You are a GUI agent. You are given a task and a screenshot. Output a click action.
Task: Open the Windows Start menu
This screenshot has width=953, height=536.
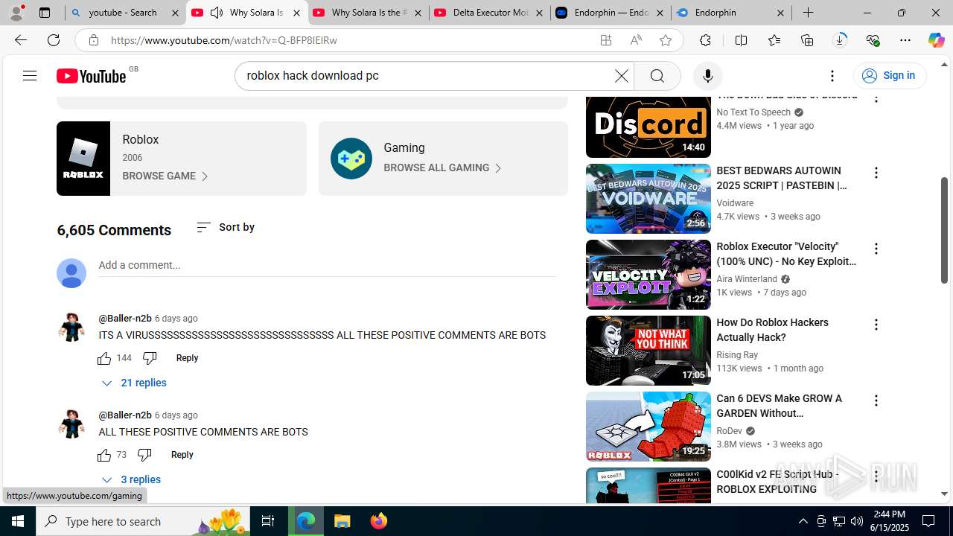coord(18,521)
